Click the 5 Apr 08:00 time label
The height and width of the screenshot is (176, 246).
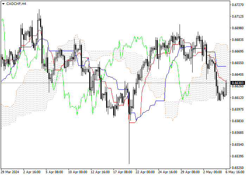coord(54,172)
